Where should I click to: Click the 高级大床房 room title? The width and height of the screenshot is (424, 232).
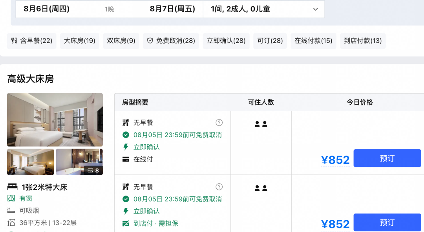point(31,79)
